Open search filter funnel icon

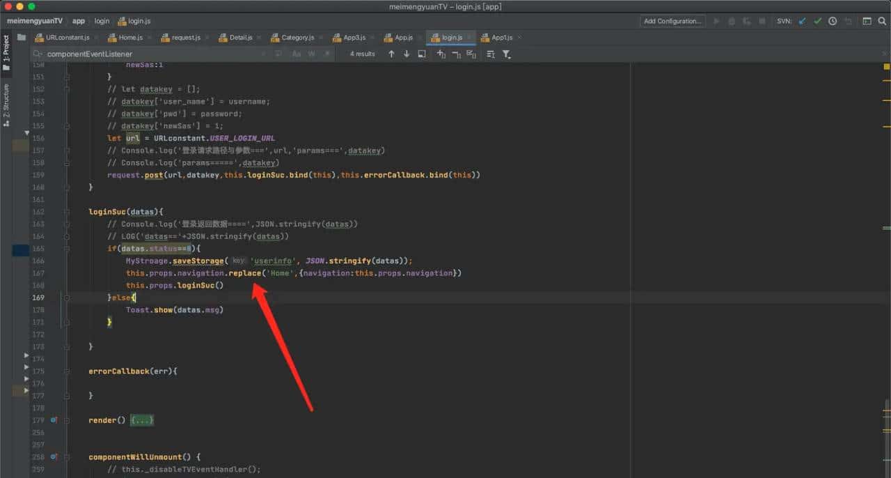[x=506, y=54]
